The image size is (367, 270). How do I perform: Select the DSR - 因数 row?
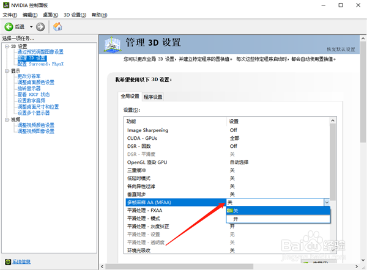tap(228, 146)
